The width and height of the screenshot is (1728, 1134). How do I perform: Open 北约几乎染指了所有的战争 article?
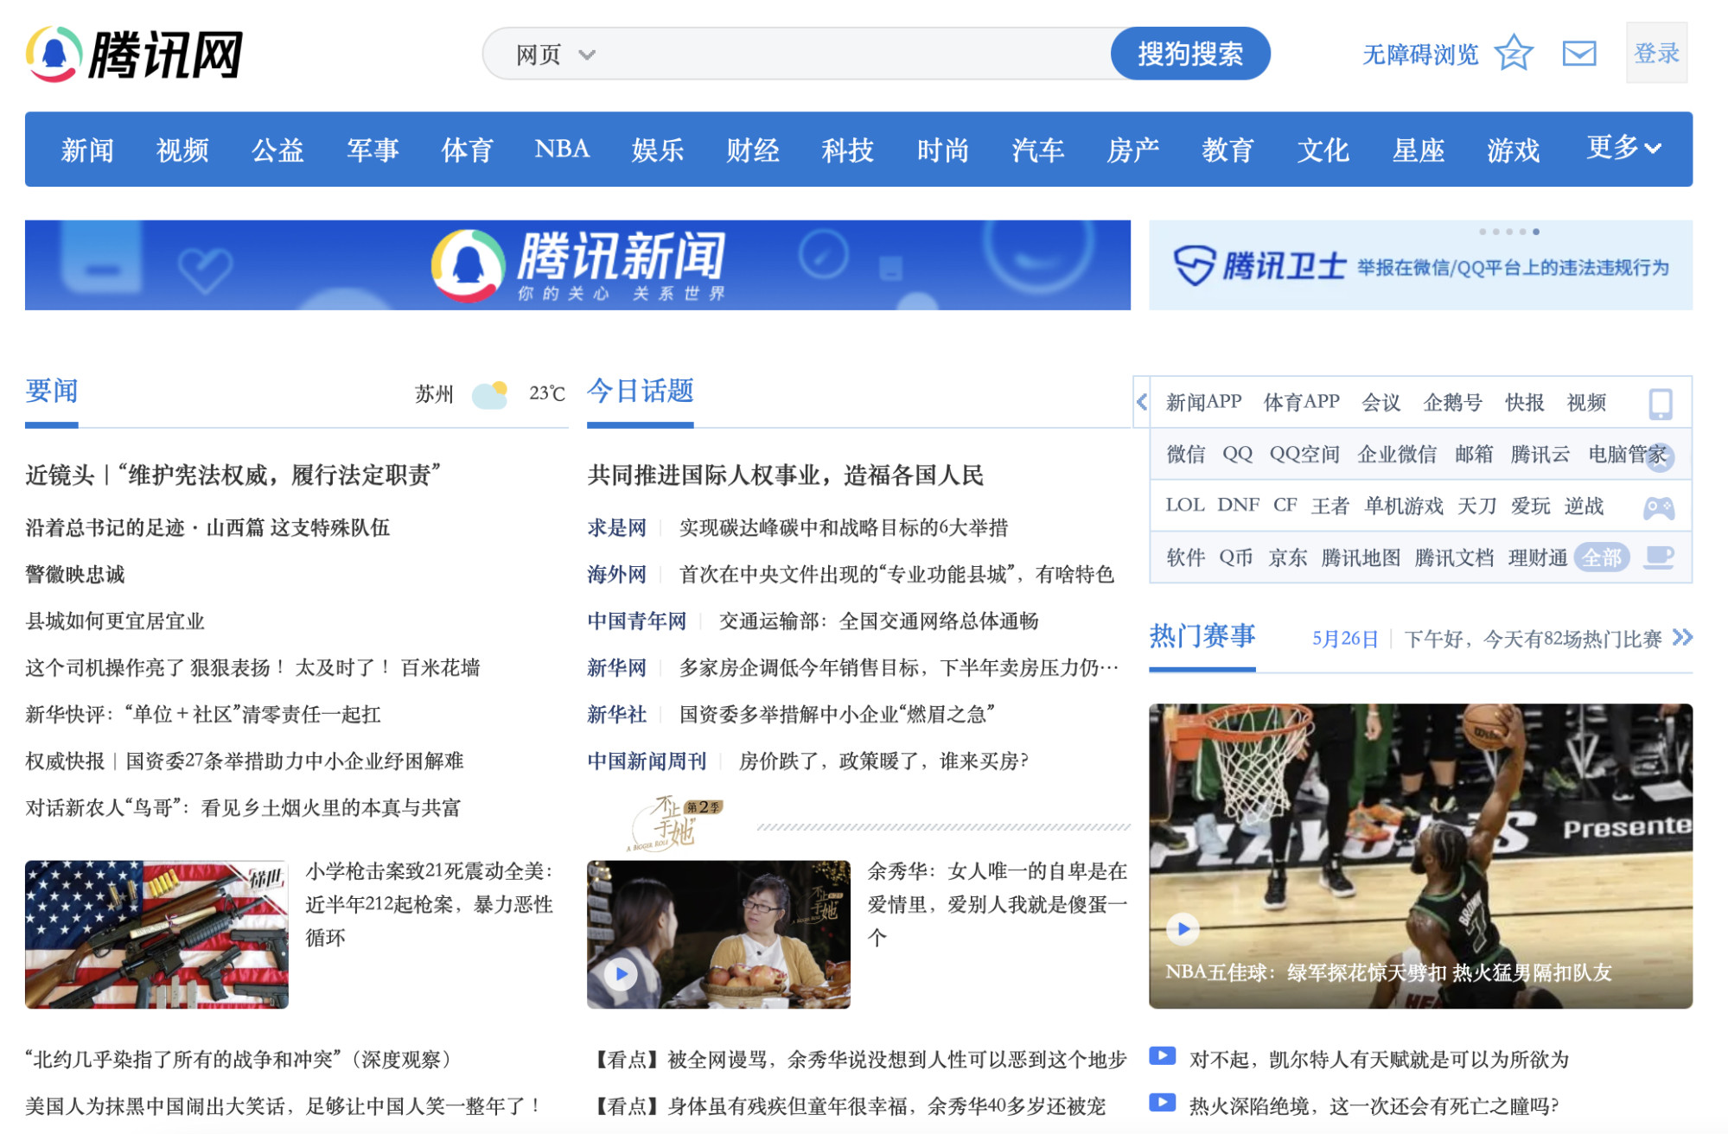pyautogui.click(x=238, y=1059)
